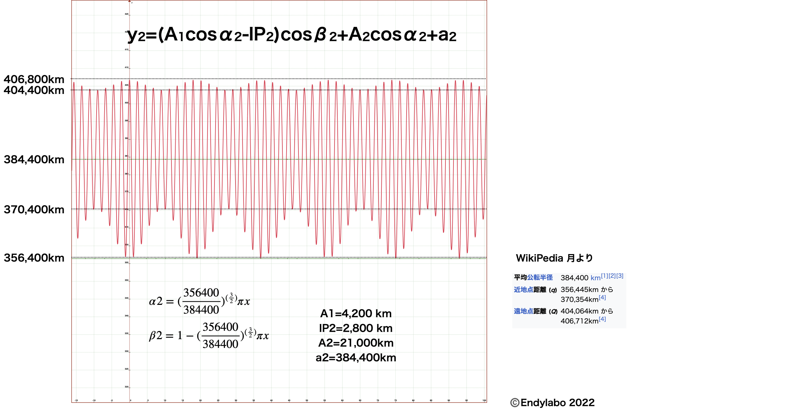Open citation [4] after 370,354km
The width and height of the screenshot is (788, 413).
tap(602, 297)
